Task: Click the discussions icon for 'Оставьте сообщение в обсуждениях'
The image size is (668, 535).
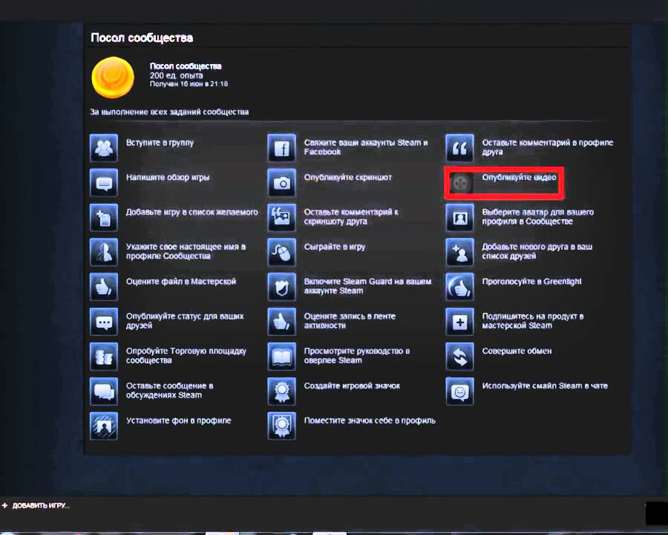Action: pos(103,391)
